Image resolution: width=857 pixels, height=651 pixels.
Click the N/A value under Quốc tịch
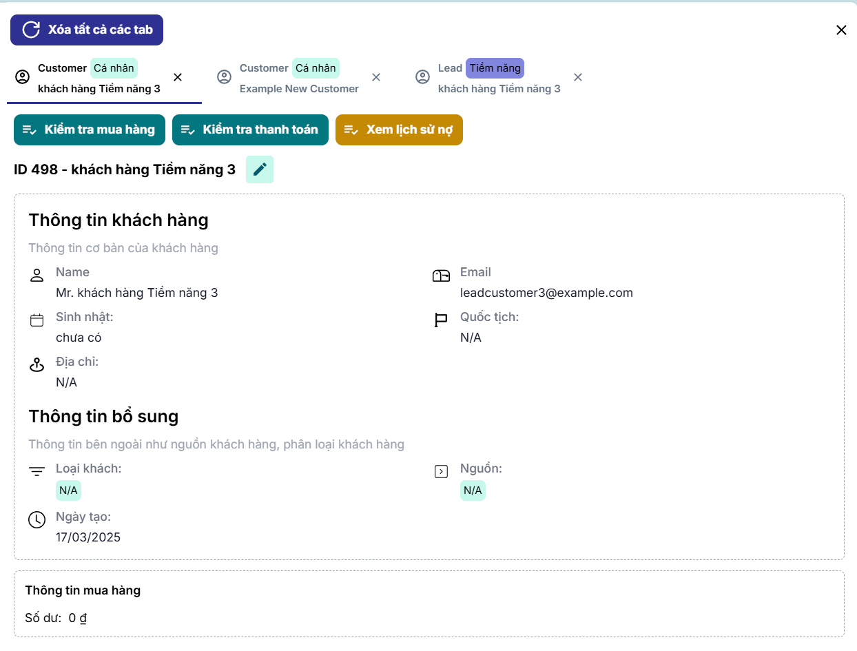[471, 338]
